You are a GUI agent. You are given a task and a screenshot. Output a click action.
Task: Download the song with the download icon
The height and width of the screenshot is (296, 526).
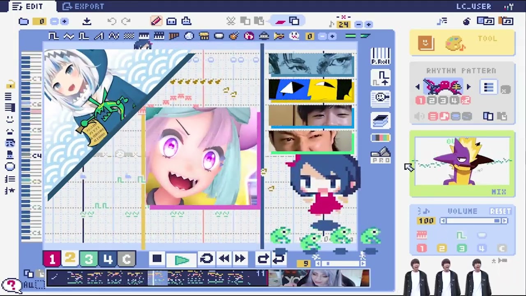87,21
